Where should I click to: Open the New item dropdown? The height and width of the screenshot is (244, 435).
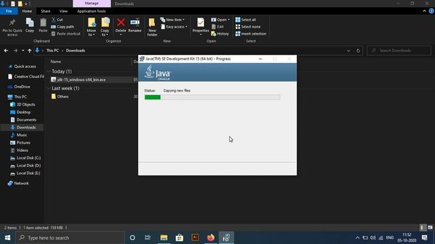click(172, 20)
